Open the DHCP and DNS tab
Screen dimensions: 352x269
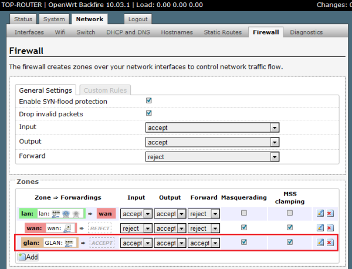[127, 32]
